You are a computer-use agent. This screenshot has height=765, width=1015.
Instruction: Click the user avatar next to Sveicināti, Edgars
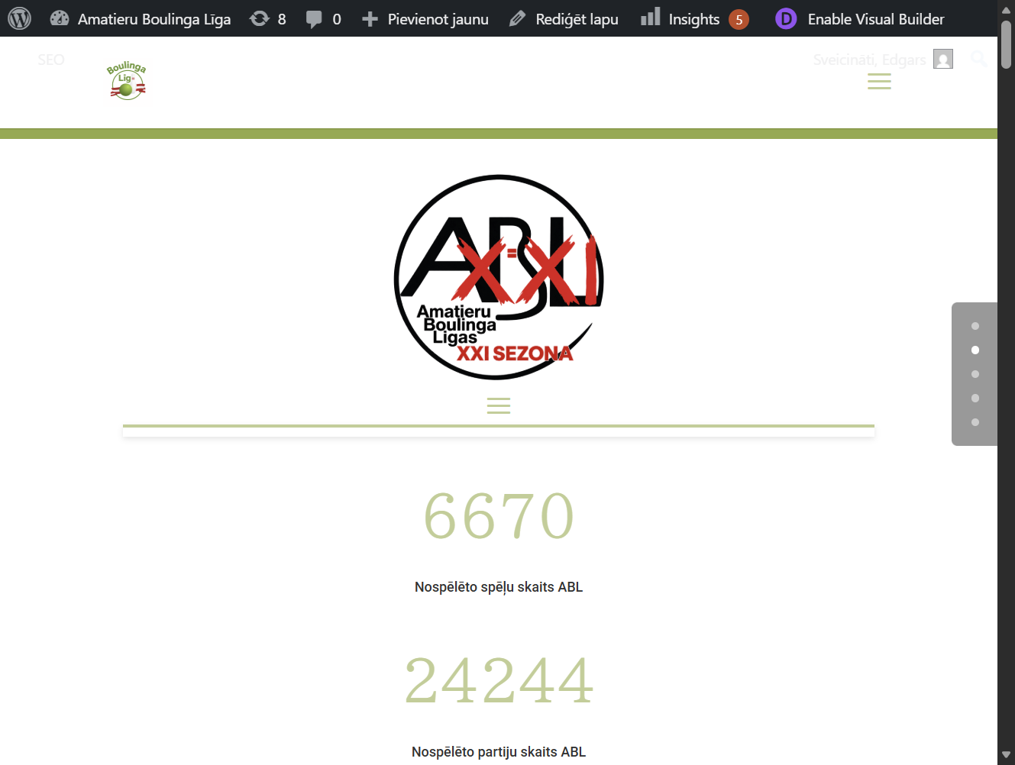coord(943,60)
